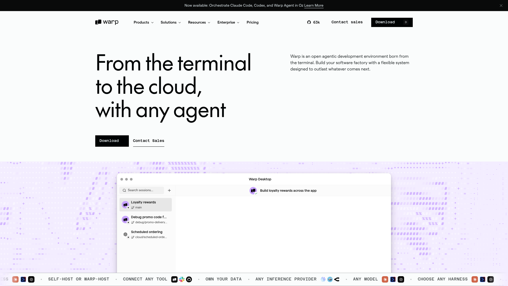The height and width of the screenshot is (286, 508).
Task: Click the black arrow-shaped provider icon in the ticker
Action: (337, 279)
